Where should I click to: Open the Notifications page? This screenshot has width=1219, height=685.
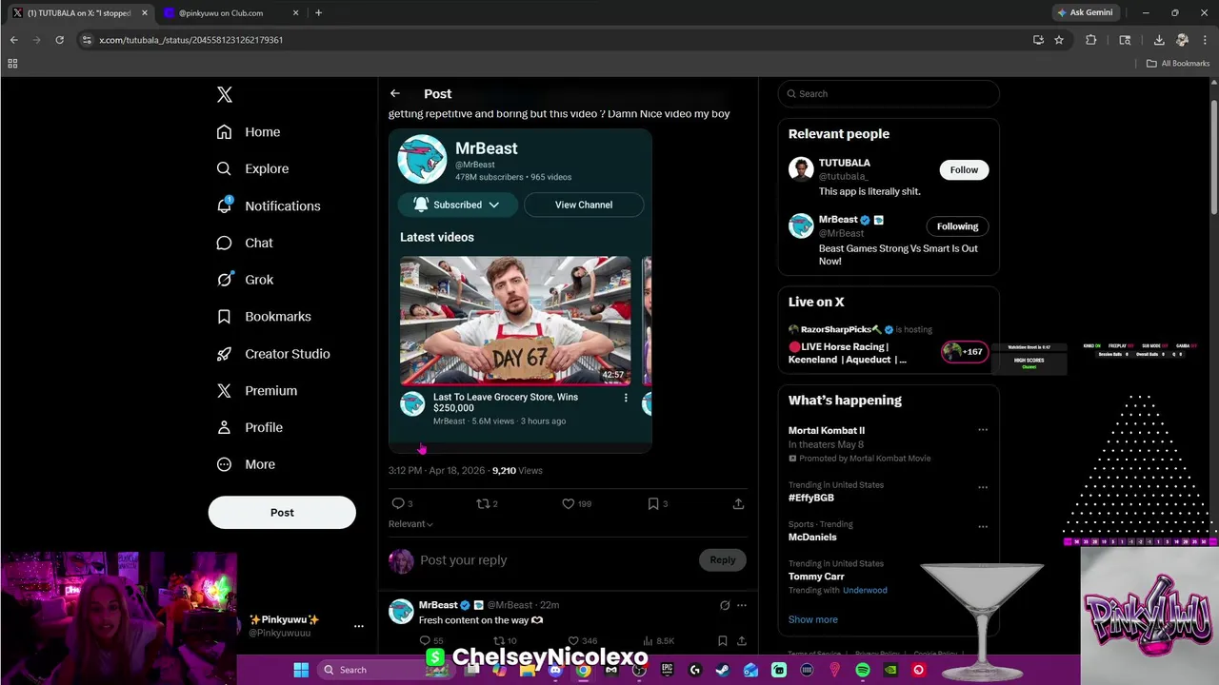pyautogui.click(x=268, y=205)
